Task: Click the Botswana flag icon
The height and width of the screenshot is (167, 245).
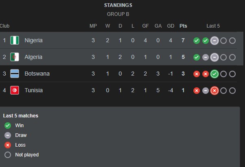Action: tap(15, 74)
